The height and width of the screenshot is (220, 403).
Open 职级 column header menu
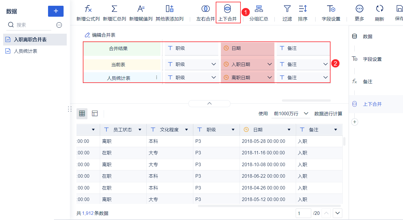(x=233, y=130)
